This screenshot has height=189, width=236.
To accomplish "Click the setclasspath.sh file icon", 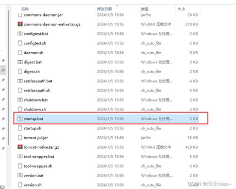I will [20, 91].
